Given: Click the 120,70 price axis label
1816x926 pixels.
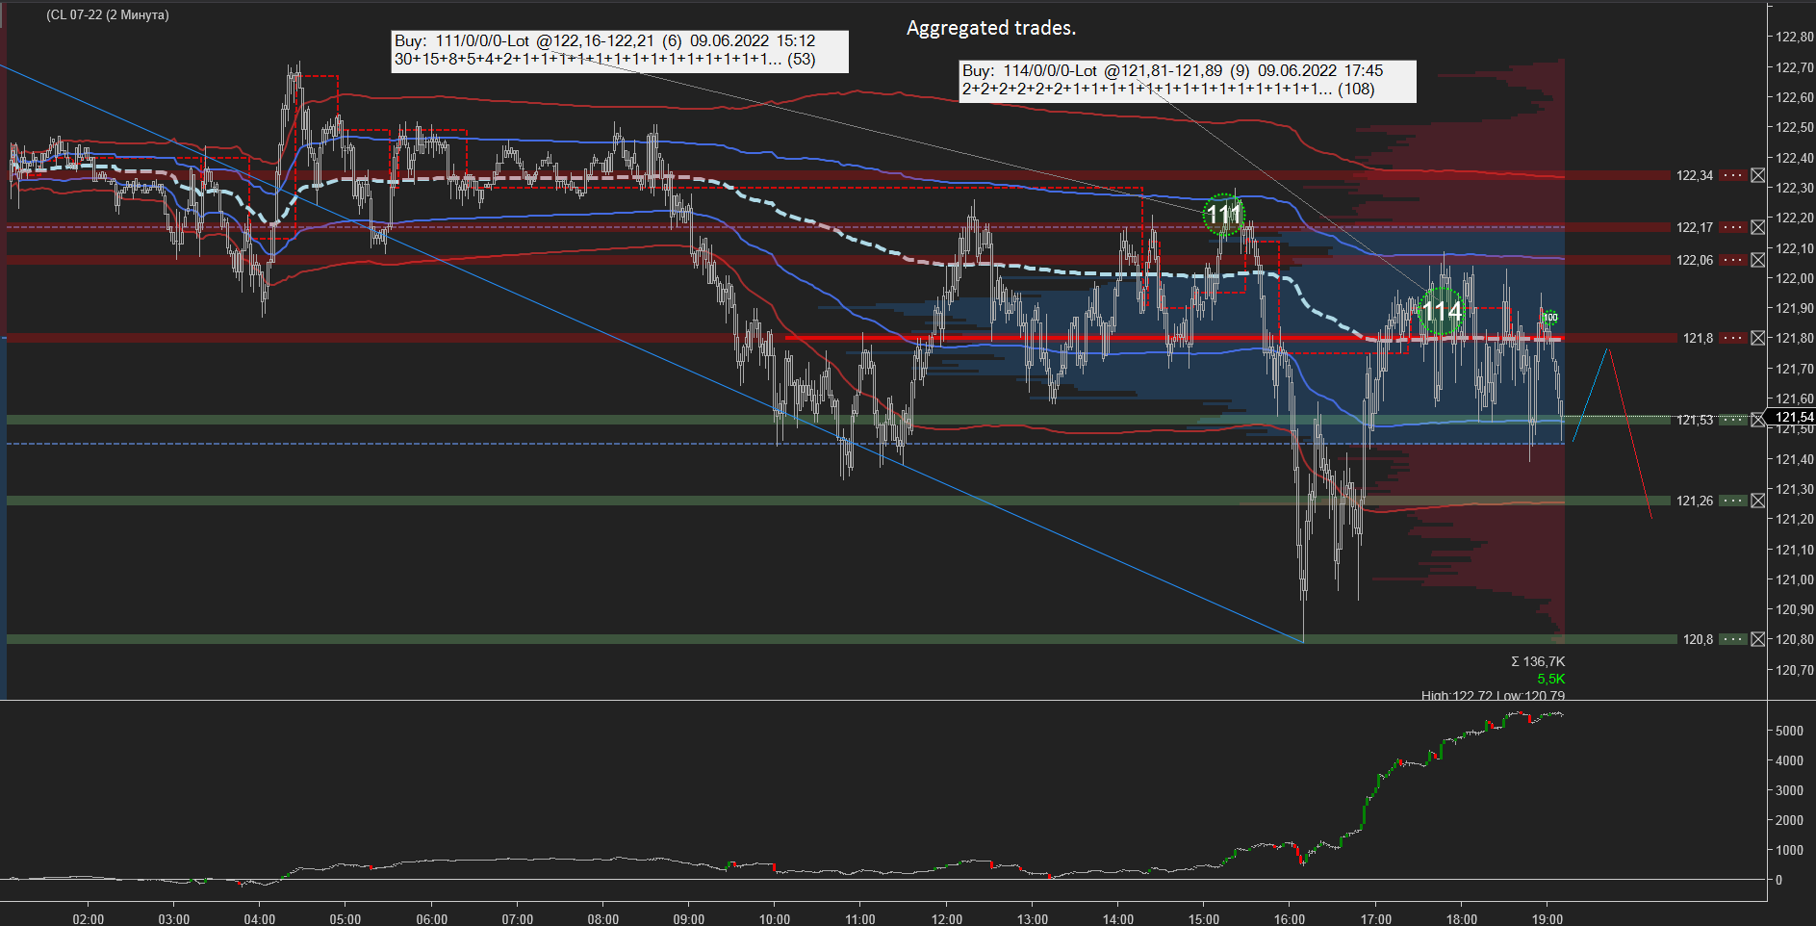Looking at the screenshot, I should (x=1794, y=670).
